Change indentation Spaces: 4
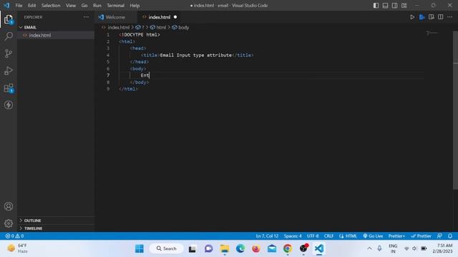The height and width of the screenshot is (257, 458). (293, 236)
